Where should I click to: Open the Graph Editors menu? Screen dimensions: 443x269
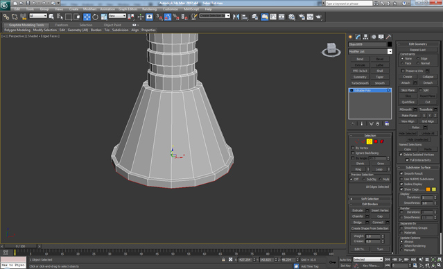point(128,9)
